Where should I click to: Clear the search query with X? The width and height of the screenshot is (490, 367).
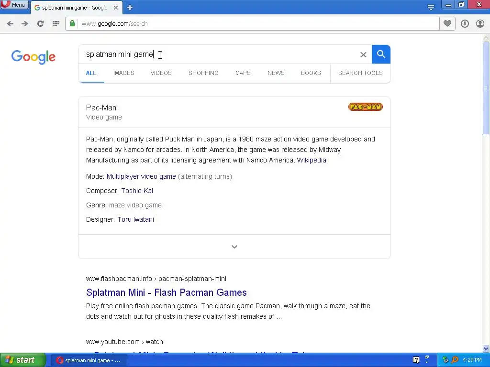point(363,54)
